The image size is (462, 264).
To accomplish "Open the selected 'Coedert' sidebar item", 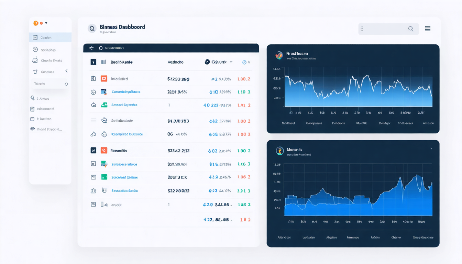I will [50, 37].
